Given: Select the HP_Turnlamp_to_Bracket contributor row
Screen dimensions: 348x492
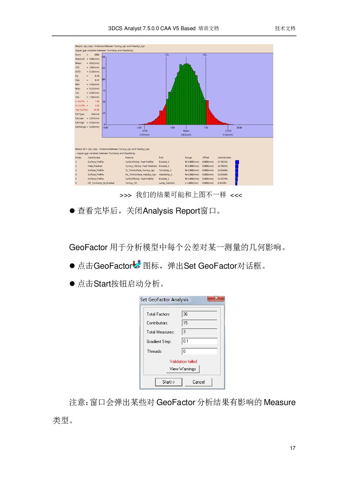Looking at the screenshot, I should [x=156, y=183].
